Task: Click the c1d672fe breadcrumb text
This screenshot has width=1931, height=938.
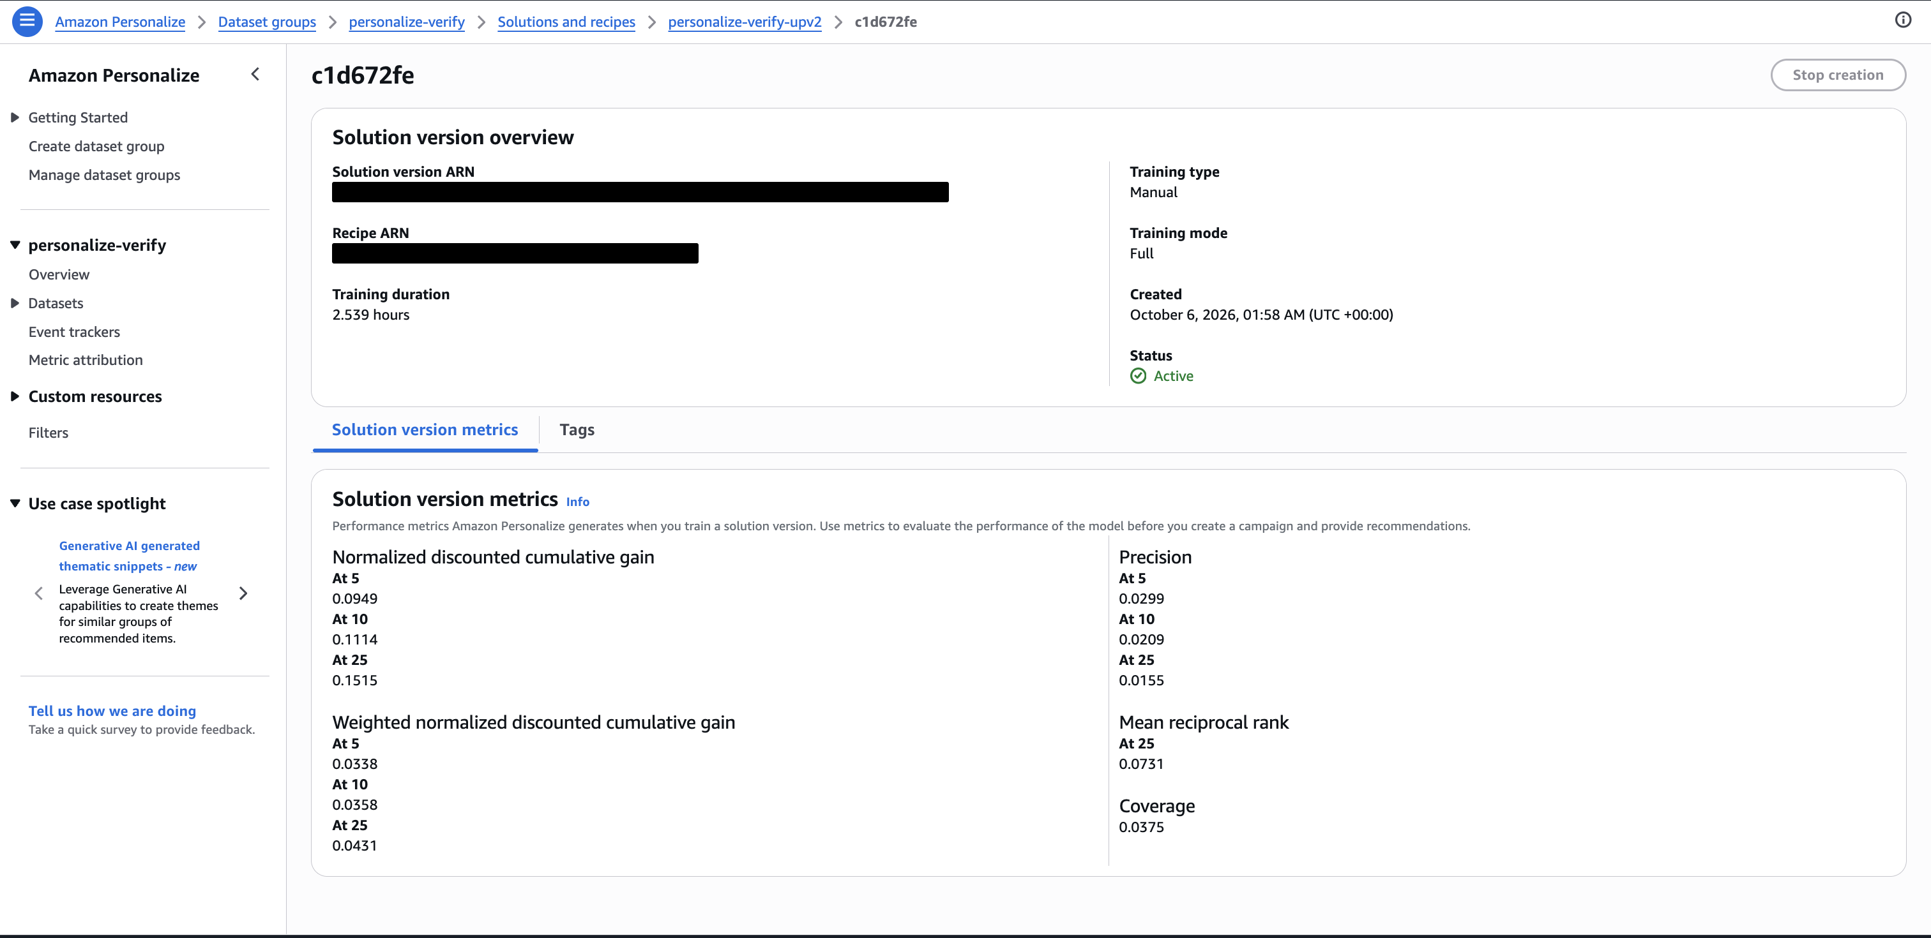Action: [x=885, y=22]
